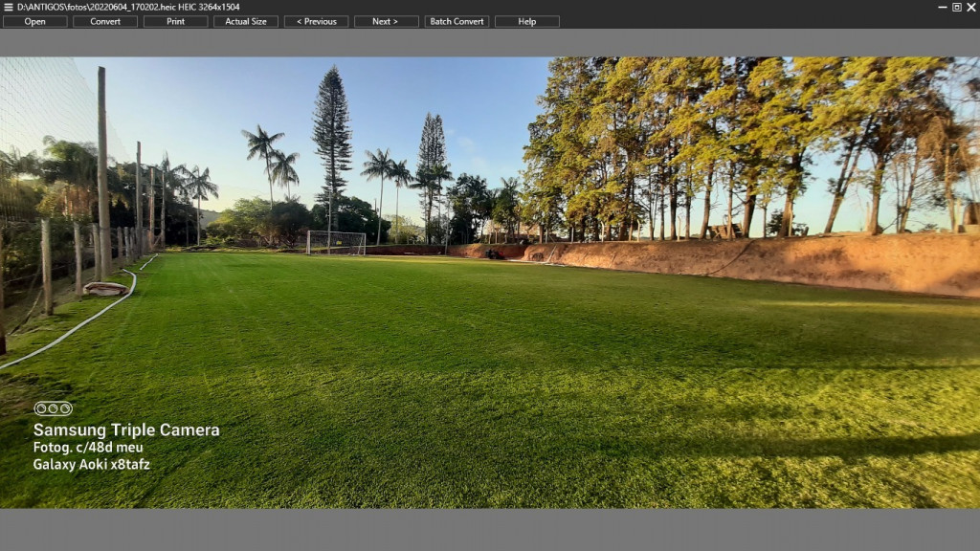This screenshot has width=980, height=551.
Task: Click the Open button
Action: 35,21
